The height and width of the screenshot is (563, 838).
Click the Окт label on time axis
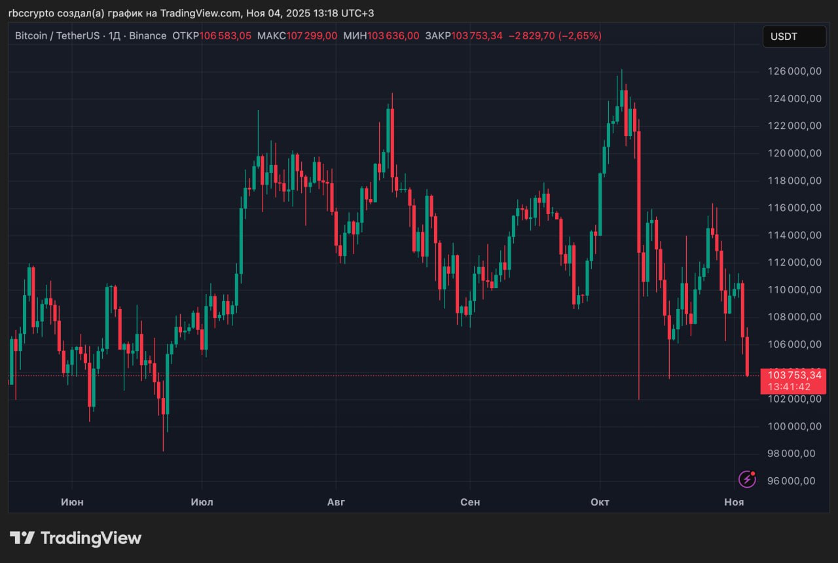(600, 502)
